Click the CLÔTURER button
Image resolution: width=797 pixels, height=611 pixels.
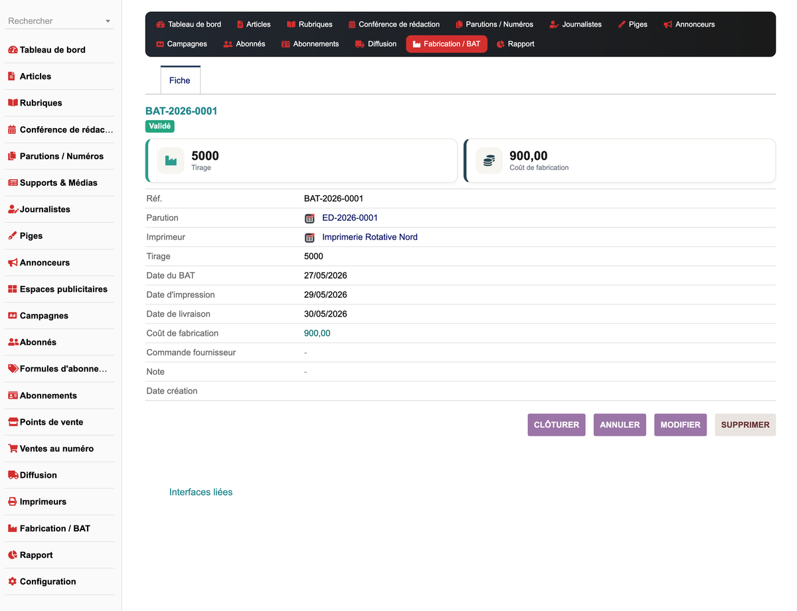click(557, 425)
